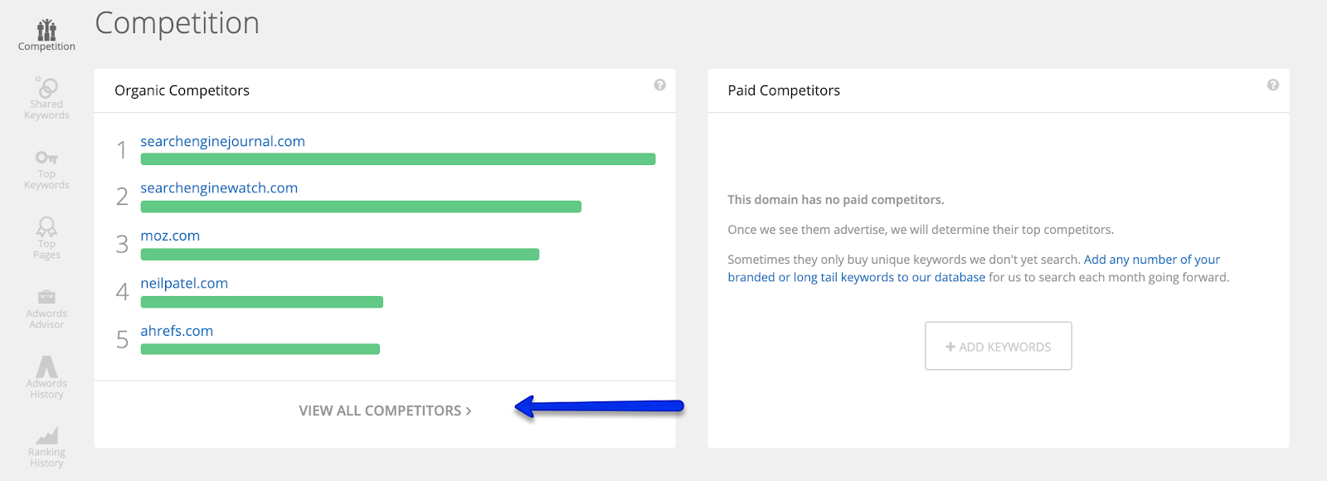Open the searchenginewatch.com competitor link
1327x481 pixels.
(219, 188)
